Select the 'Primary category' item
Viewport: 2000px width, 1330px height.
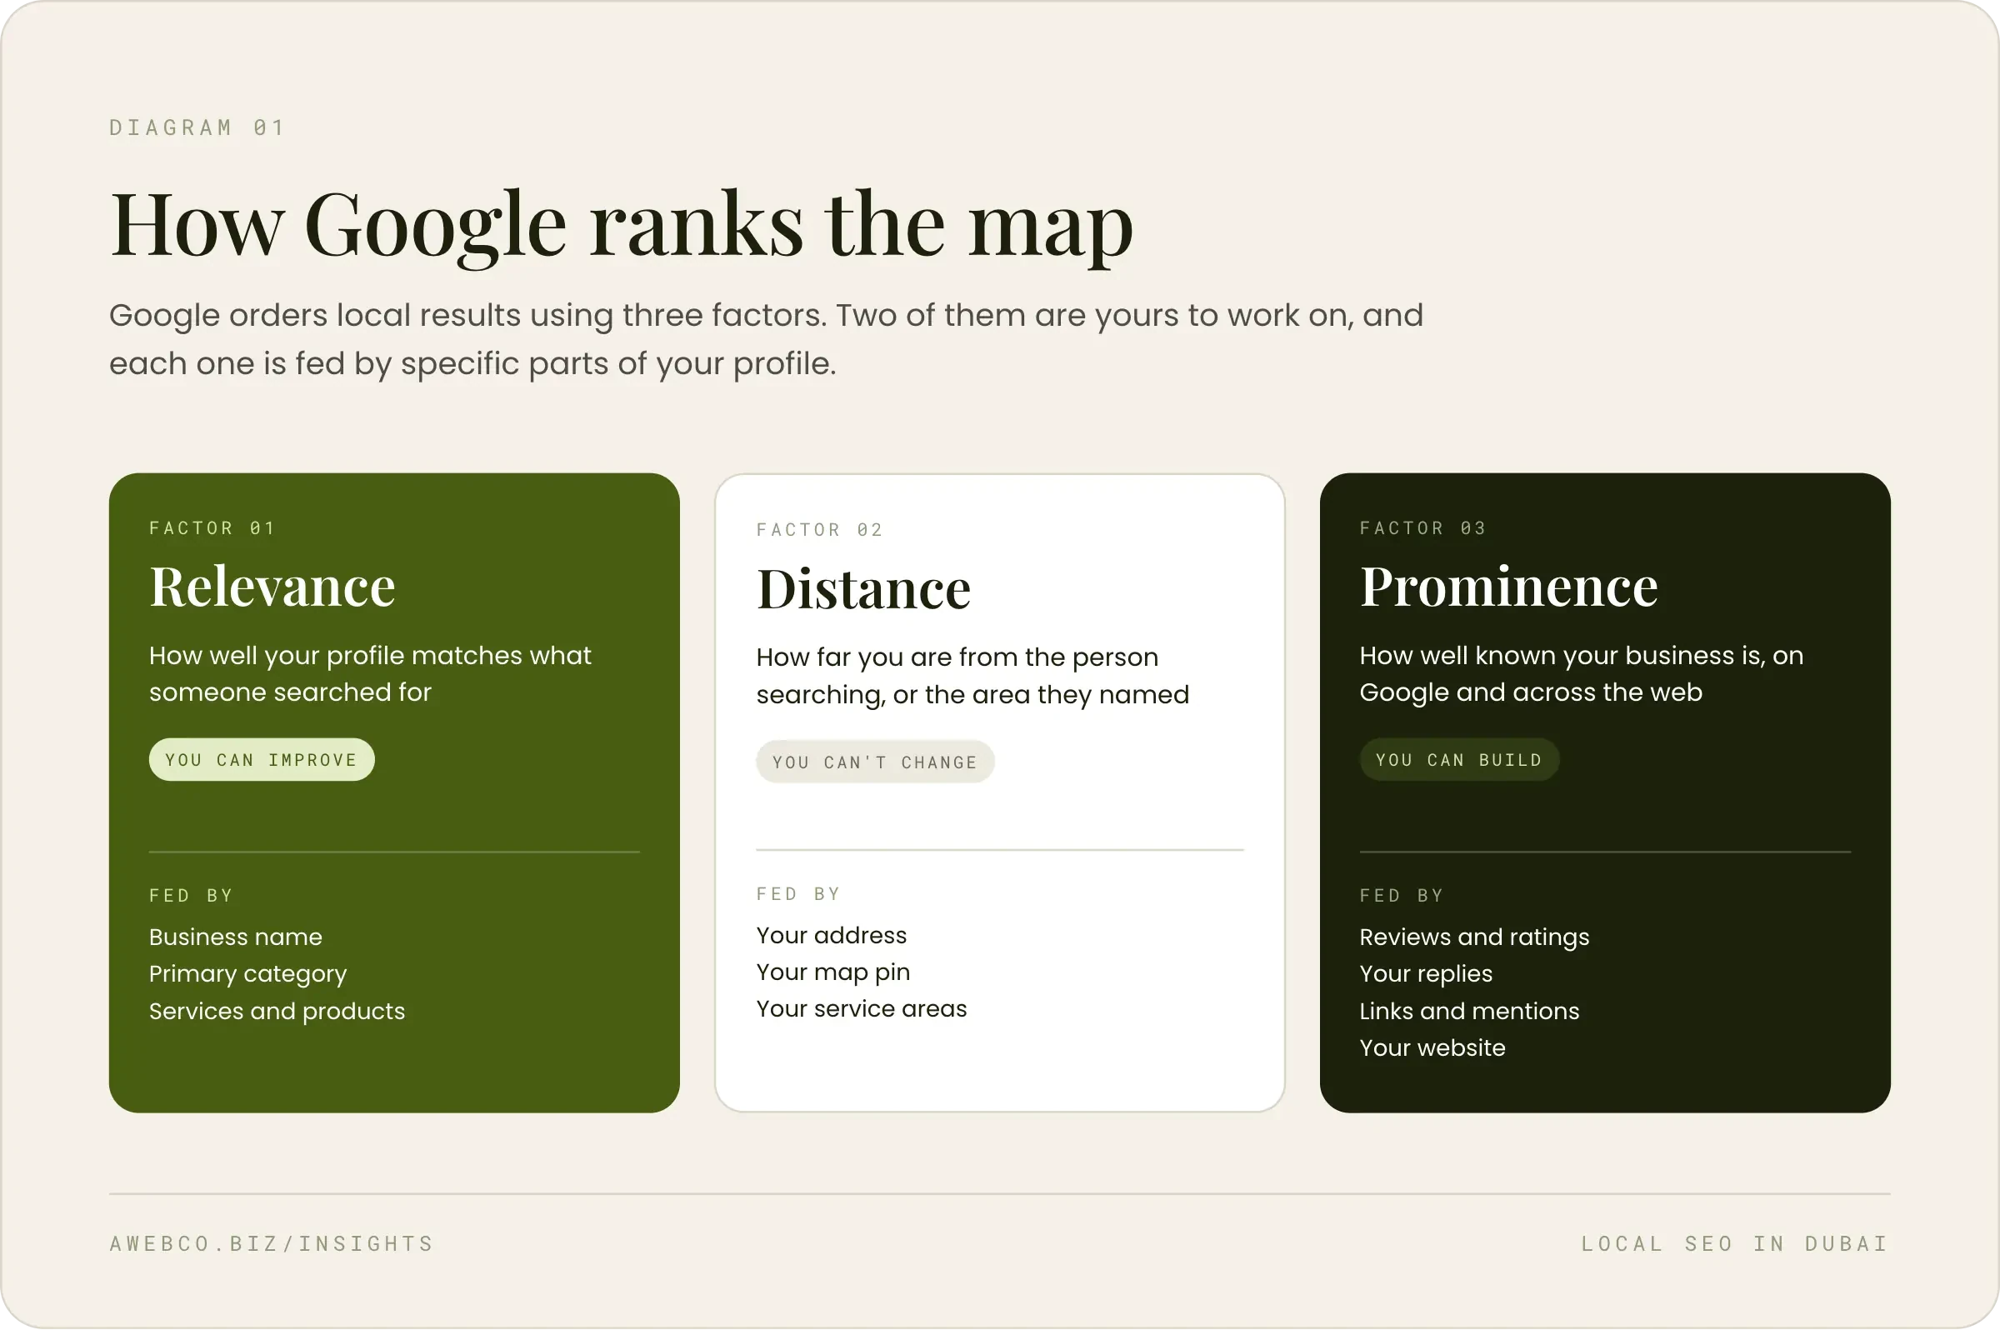click(247, 975)
